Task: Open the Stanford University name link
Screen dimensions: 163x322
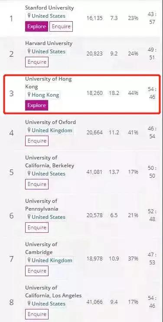Action: click(49, 8)
